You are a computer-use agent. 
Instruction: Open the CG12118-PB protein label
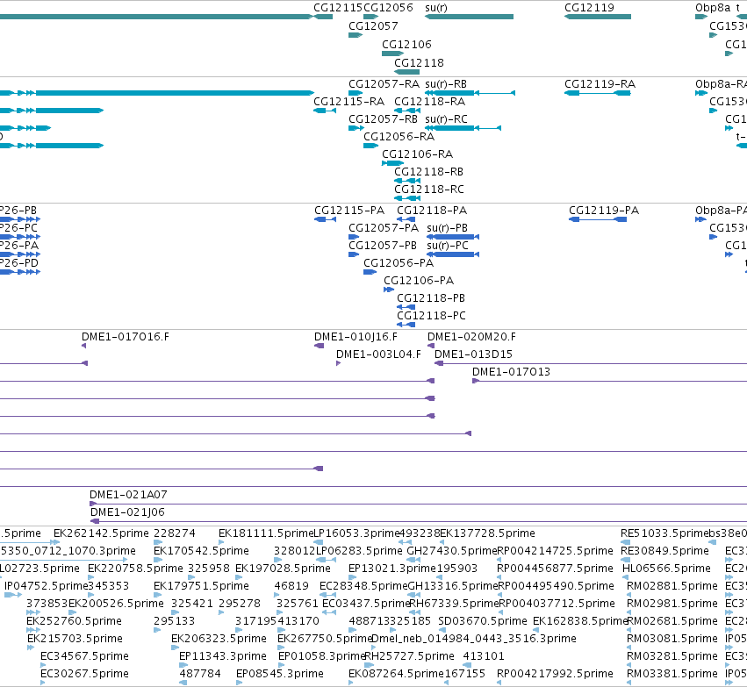pyautogui.click(x=431, y=298)
